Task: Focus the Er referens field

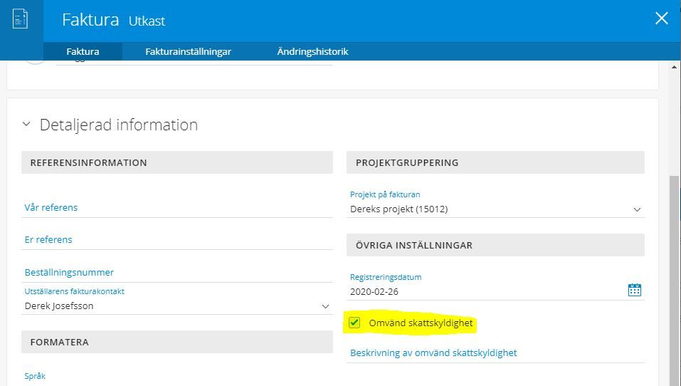Action: click(176, 240)
